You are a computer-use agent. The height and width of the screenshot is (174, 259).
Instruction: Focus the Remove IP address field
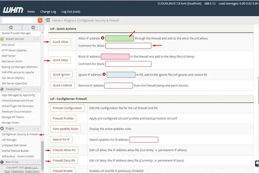(x=118, y=85)
